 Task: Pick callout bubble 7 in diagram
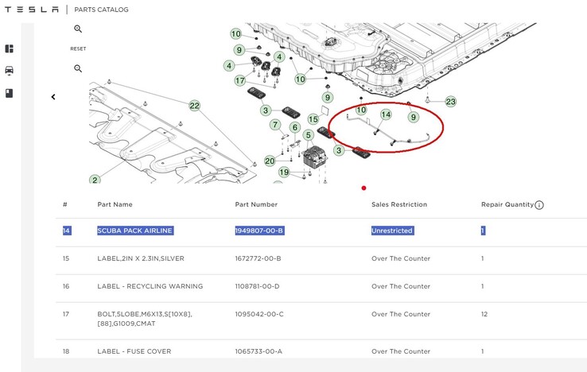pos(275,125)
